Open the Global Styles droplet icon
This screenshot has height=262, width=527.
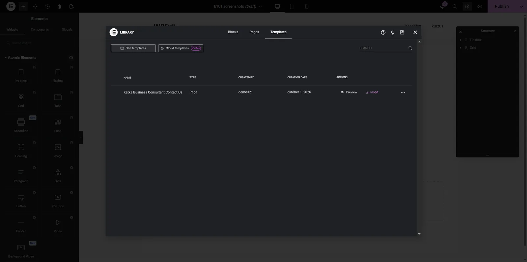pyautogui.click(x=59, y=6)
